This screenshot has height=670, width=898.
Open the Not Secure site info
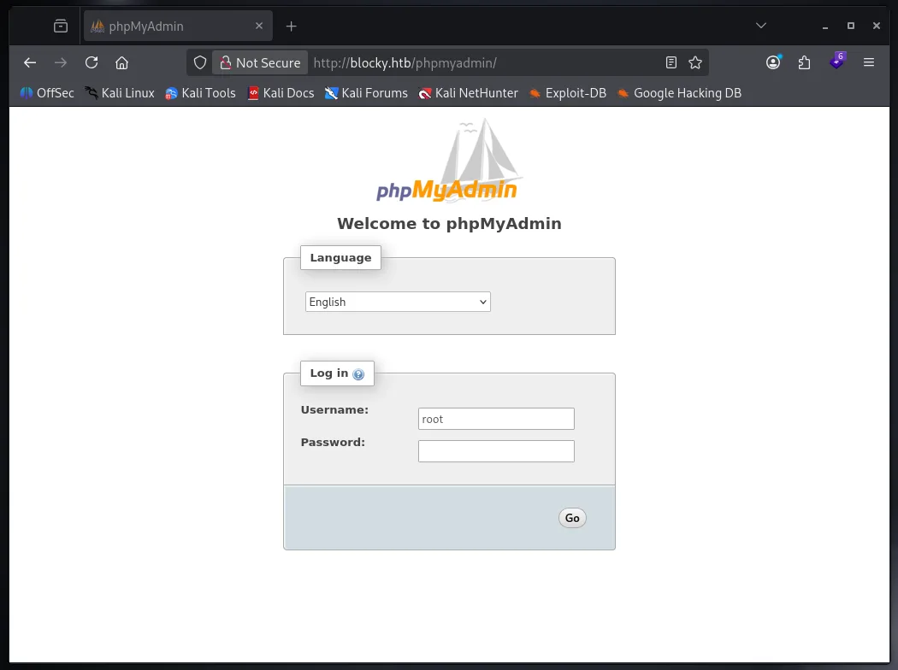click(x=261, y=62)
